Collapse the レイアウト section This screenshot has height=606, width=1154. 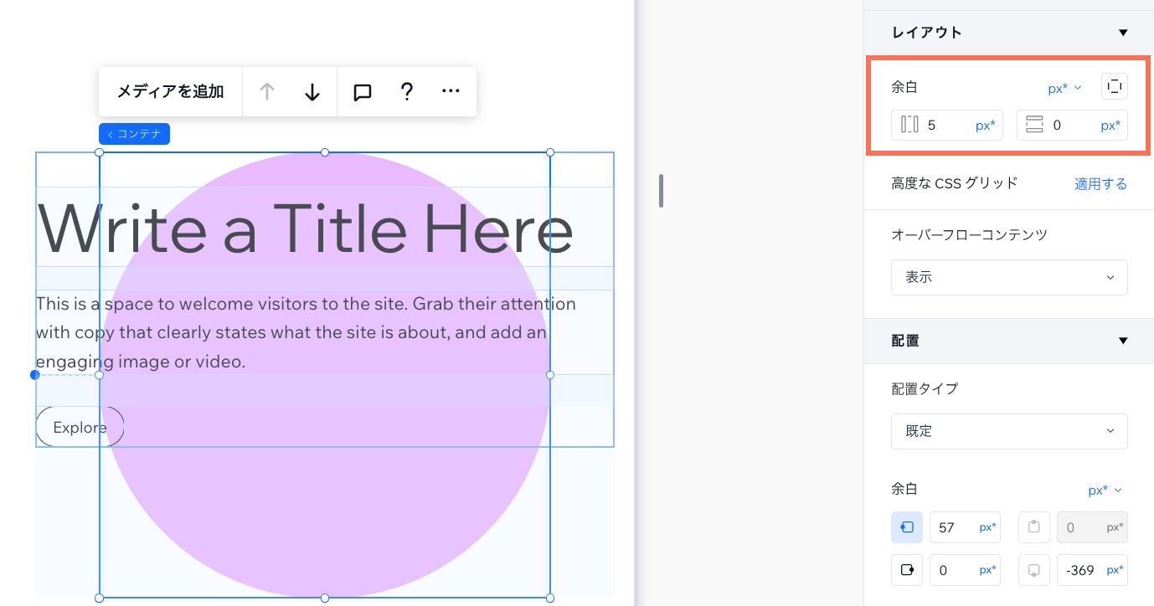click(1123, 33)
